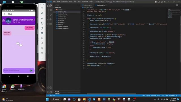
Task: Open customize layout icon in title bar
Action: (165, 2)
